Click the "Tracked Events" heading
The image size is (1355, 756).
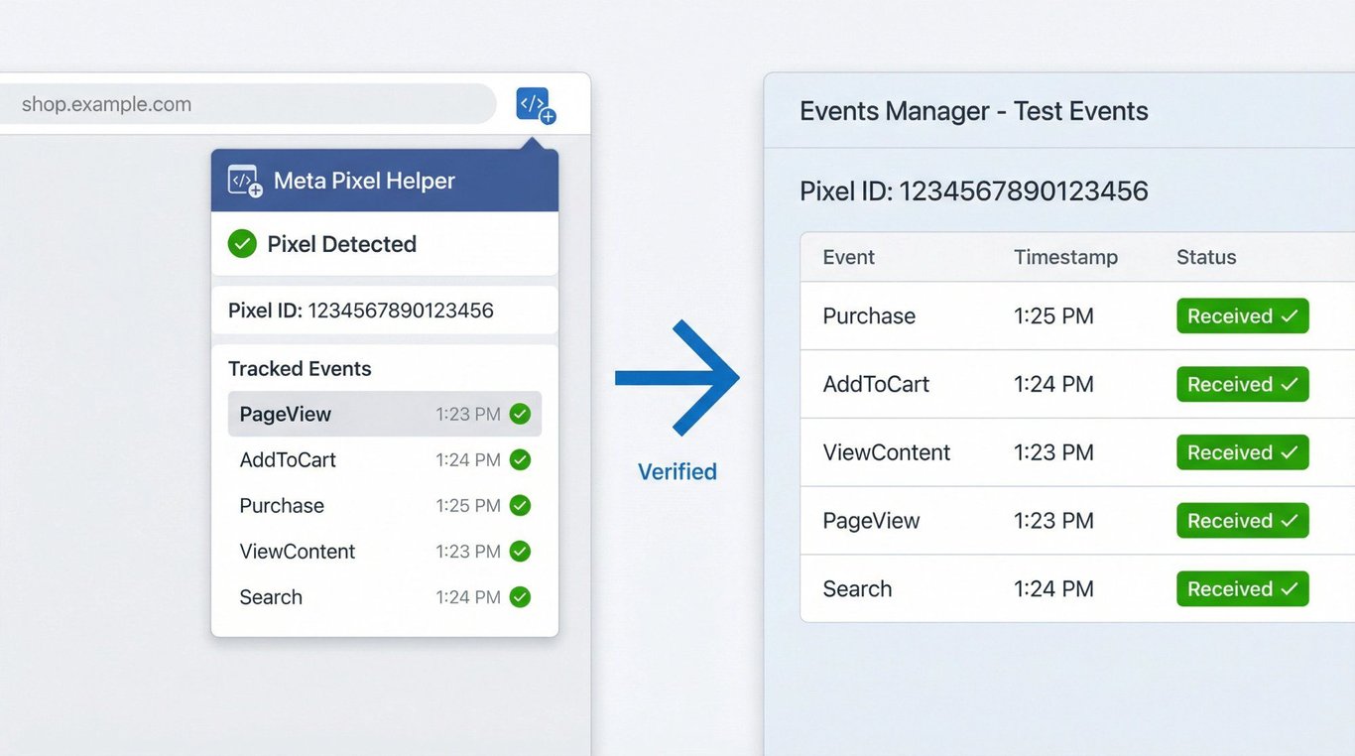pyautogui.click(x=300, y=369)
